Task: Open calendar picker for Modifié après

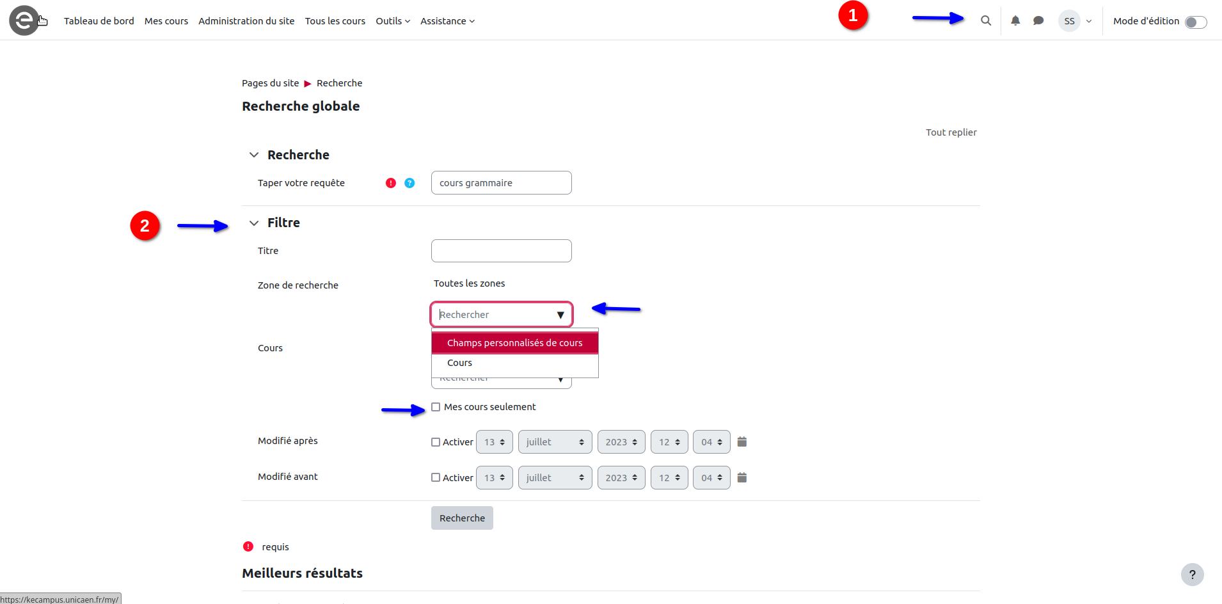Action: pyautogui.click(x=742, y=442)
